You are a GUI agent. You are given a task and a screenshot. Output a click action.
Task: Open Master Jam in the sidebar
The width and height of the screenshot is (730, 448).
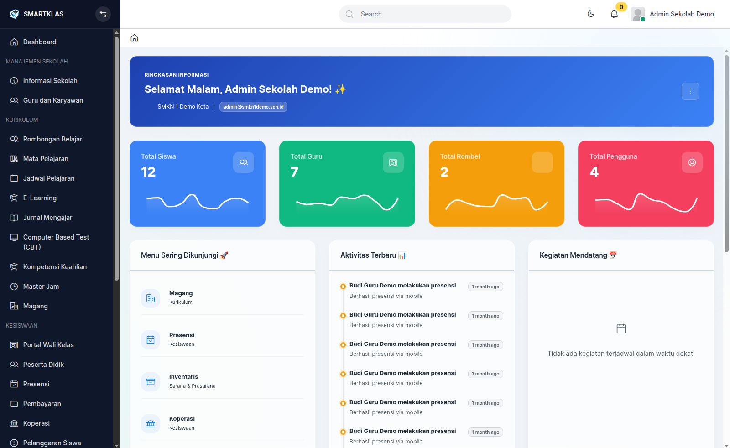[x=57, y=287]
